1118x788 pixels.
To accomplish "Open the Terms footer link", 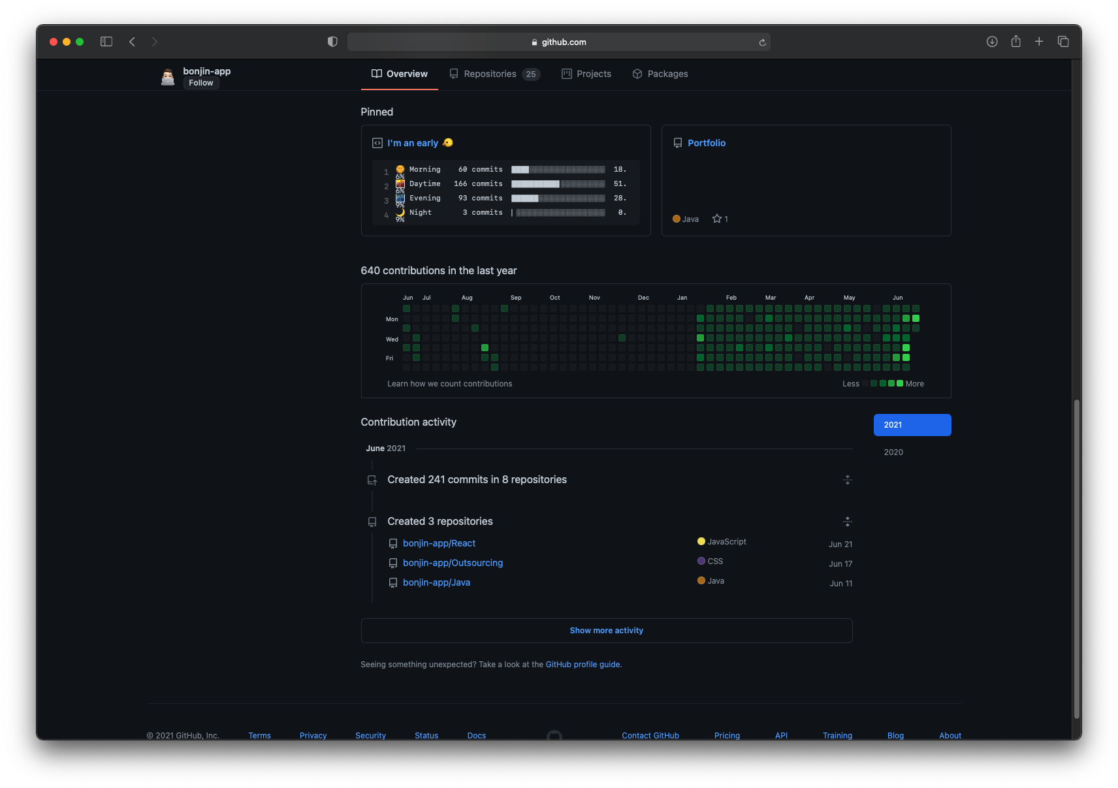I will 259,736.
